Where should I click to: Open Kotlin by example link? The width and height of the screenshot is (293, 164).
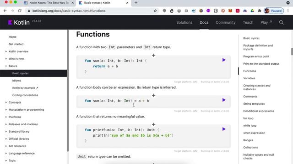click(x=25, y=88)
